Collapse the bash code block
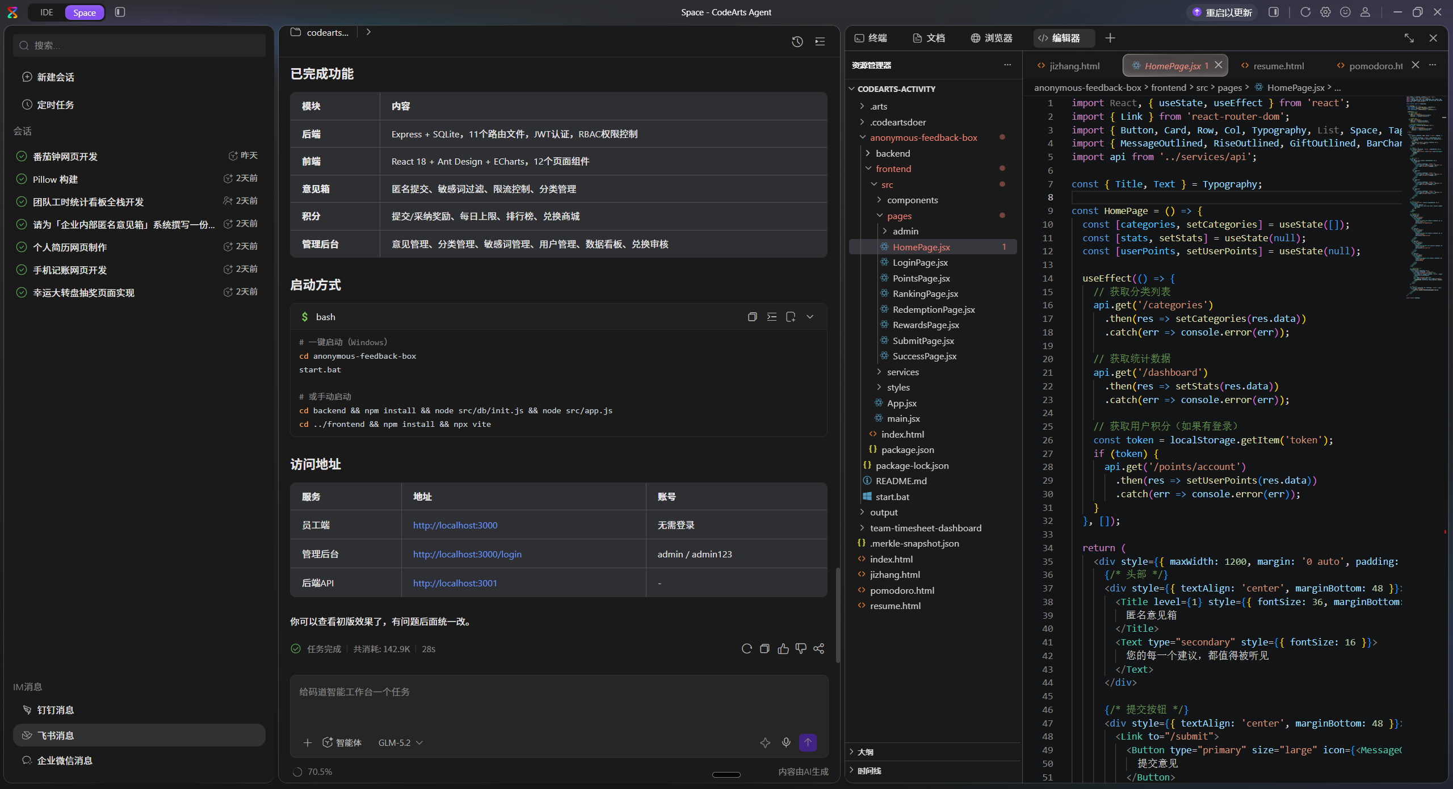The height and width of the screenshot is (789, 1453). [x=810, y=317]
